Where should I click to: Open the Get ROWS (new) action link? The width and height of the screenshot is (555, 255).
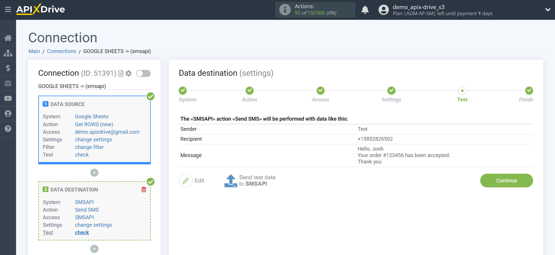click(94, 124)
